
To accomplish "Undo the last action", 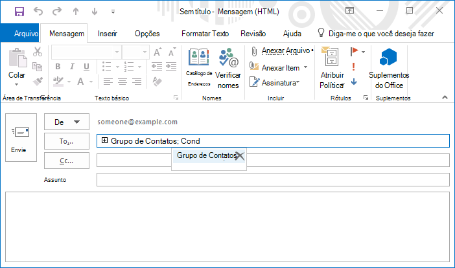I will click(38, 11).
